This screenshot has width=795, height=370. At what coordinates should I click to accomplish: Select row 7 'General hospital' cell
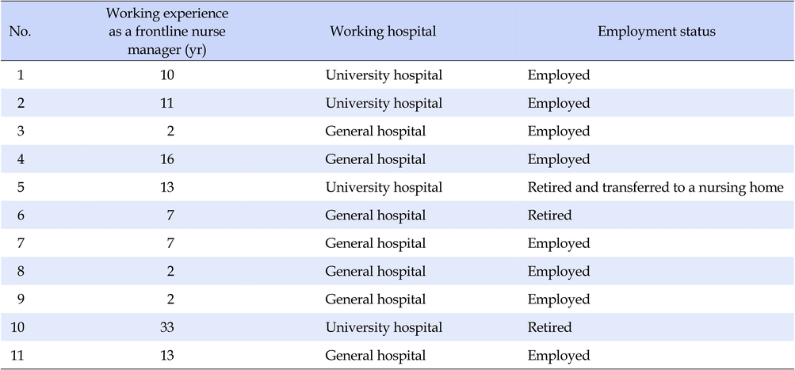tap(375, 243)
